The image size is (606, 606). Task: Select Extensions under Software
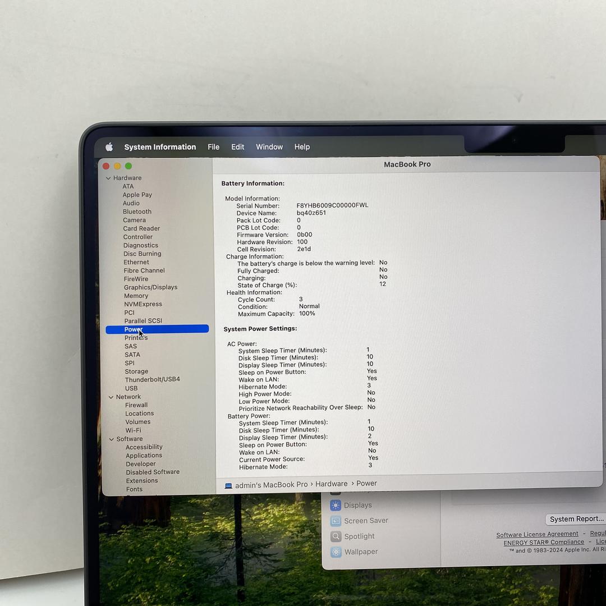142,481
